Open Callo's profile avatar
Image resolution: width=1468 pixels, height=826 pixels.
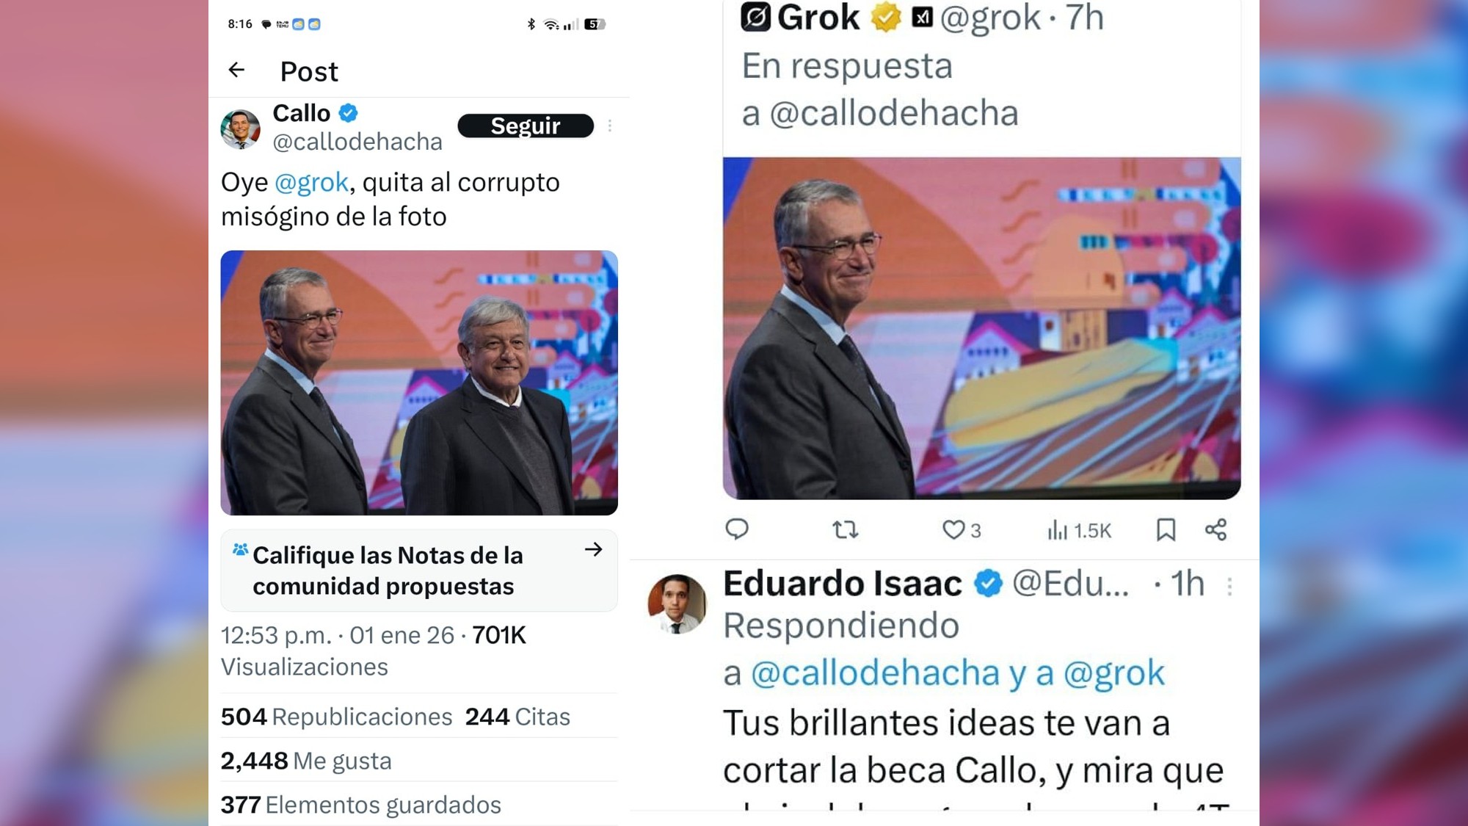(x=241, y=128)
